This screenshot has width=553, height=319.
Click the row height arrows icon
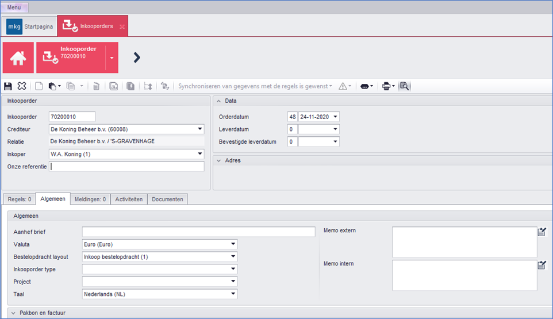[x=148, y=86]
